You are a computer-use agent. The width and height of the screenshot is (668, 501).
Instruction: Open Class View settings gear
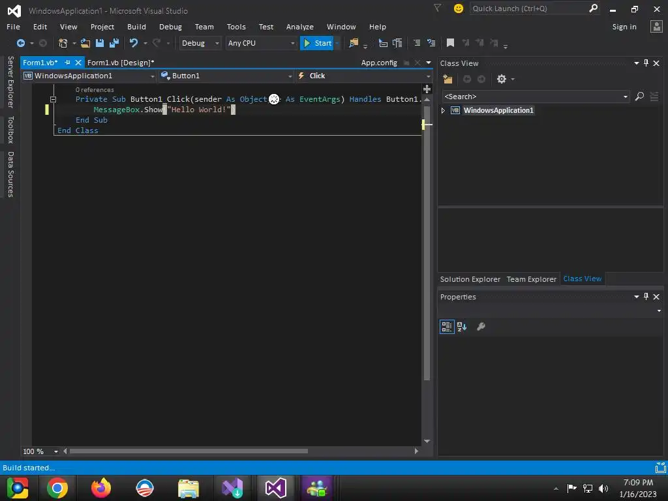tap(502, 79)
